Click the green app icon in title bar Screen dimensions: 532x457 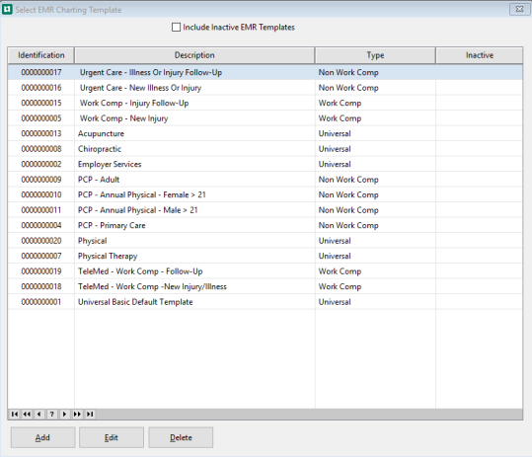[7, 9]
